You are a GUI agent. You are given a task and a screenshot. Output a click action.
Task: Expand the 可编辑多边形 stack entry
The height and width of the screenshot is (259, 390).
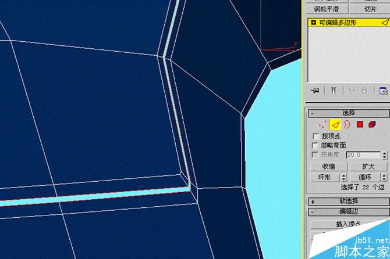pyautogui.click(x=313, y=23)
